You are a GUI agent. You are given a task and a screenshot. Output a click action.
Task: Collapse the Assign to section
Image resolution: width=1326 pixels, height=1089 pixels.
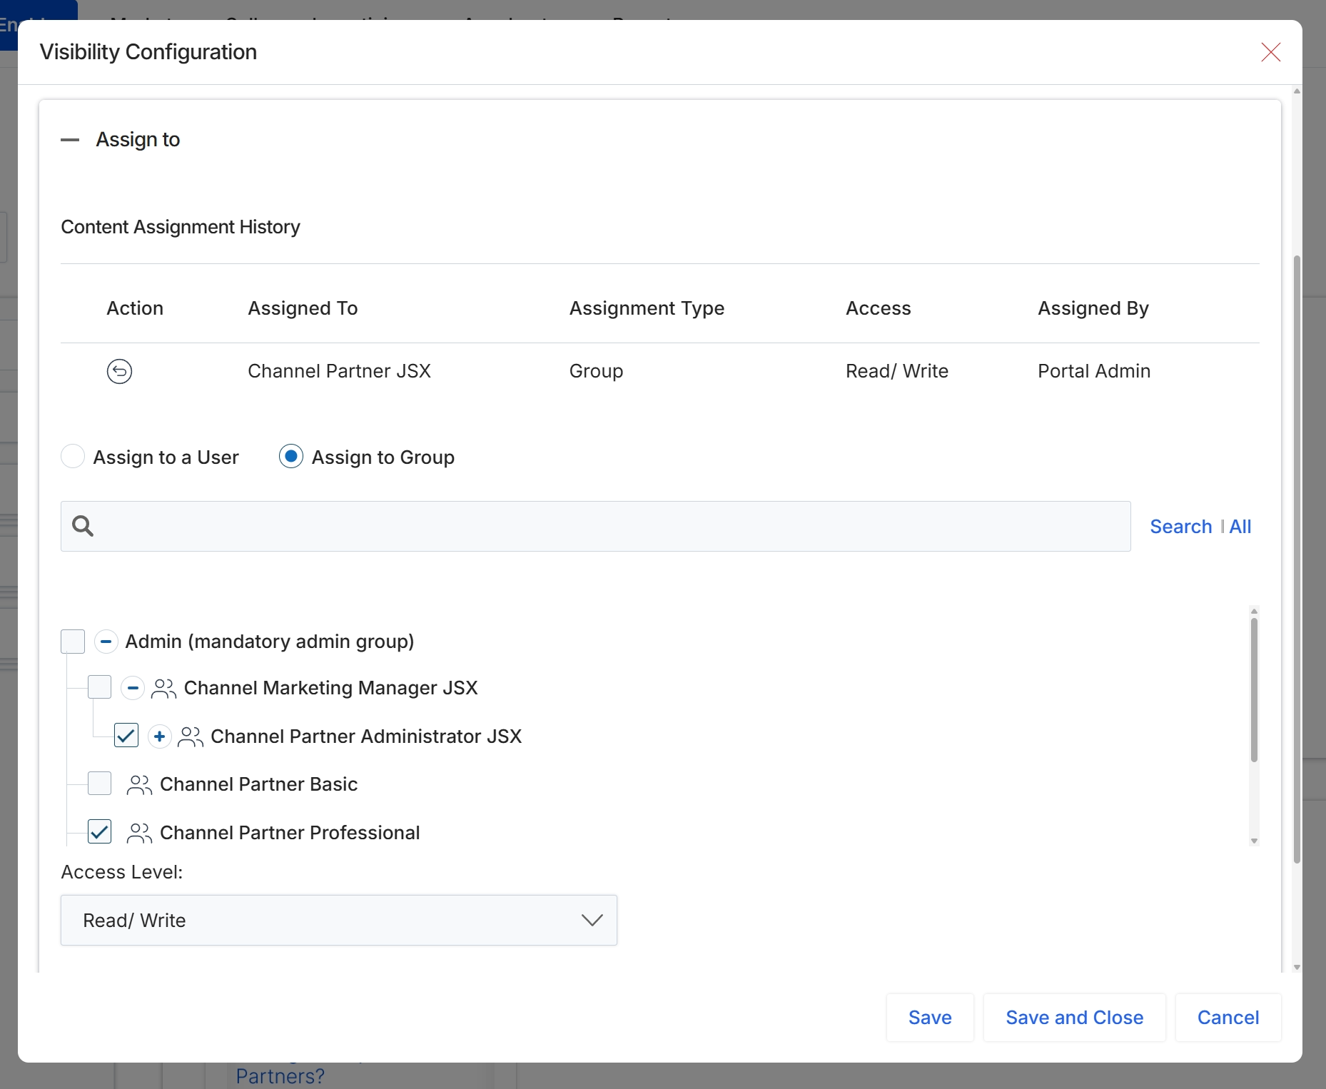point(70,140)
